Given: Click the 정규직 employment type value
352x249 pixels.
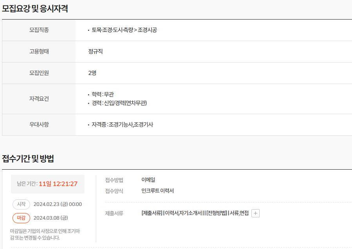Looking at the screenshot, I should [x=95, y=51].
